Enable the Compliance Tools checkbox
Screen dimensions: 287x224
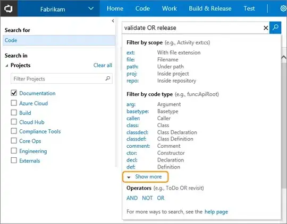[x=14, y=131]
